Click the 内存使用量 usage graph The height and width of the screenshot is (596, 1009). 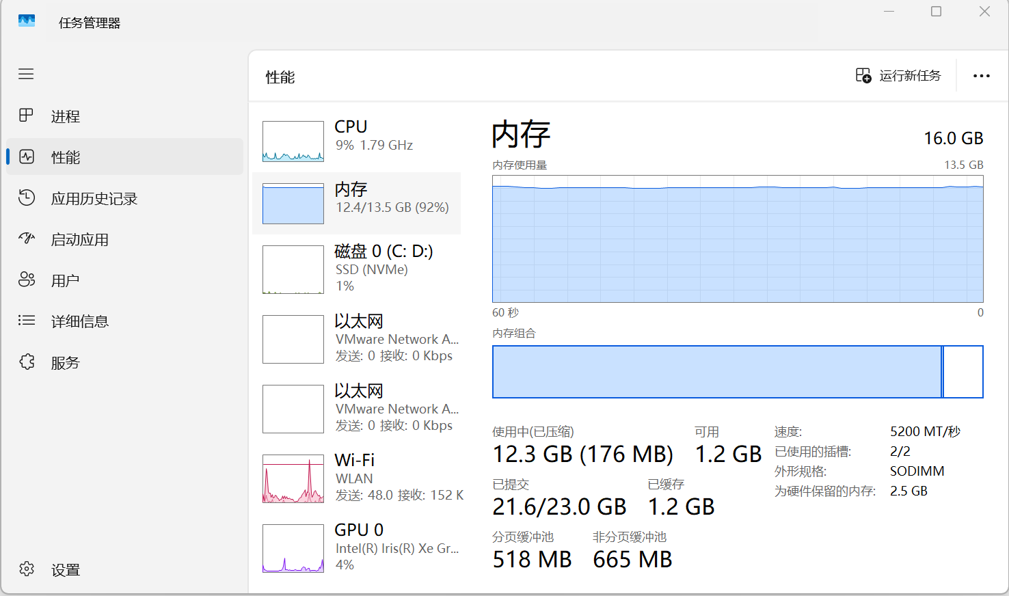coord(738,238)
